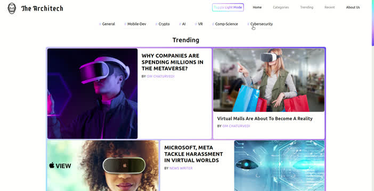This screenshot has width=374, height=191.
Task: Open Virtual Malls article title
Action: [265, 118]
